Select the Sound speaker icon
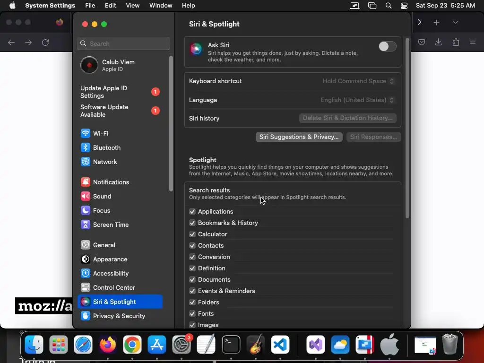This screenshot has height=363, width=484. click(86, 196)
